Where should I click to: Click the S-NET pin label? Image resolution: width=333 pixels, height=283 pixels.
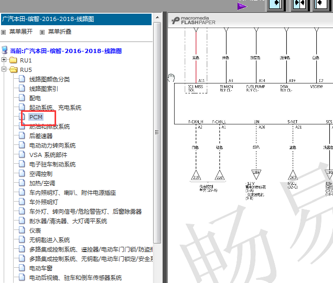point(293,122)
